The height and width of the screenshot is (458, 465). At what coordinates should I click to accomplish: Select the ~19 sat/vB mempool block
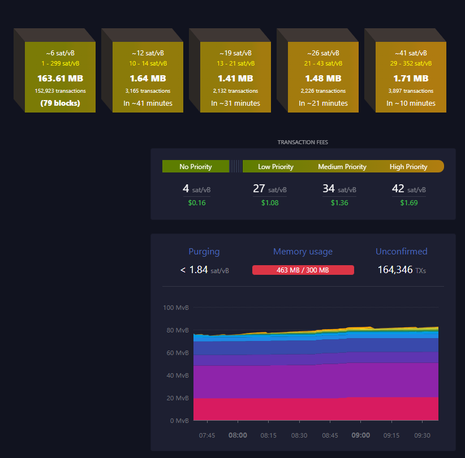pos(235,77)
